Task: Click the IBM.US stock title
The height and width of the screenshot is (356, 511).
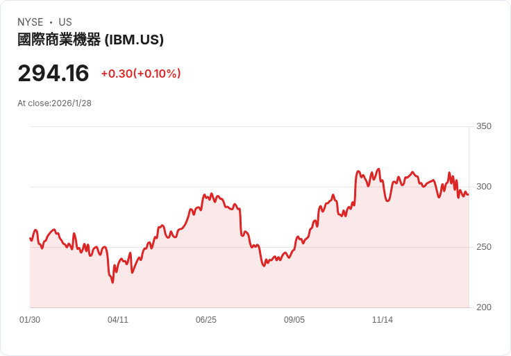Action: coord(90,40)
